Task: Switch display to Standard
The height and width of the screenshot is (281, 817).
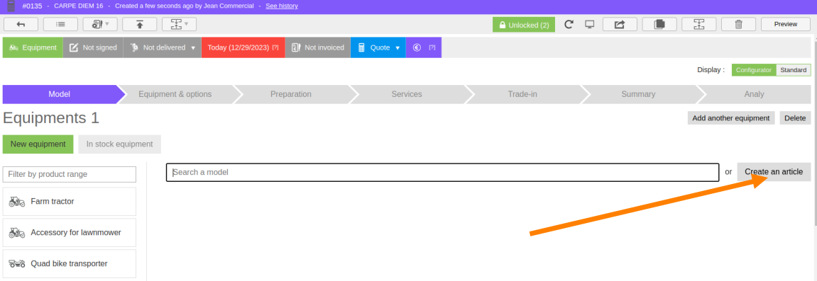Action: pos(794,70)
